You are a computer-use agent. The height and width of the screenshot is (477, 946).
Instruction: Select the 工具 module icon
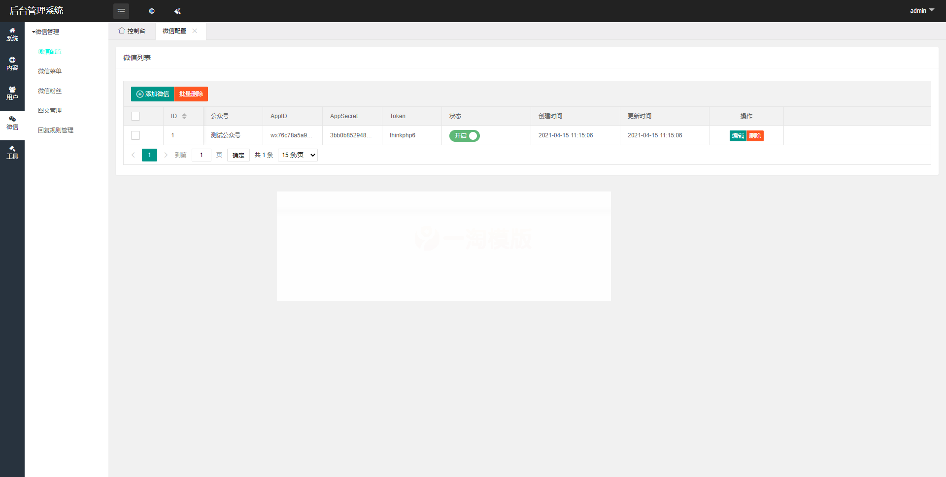(12, 153)
